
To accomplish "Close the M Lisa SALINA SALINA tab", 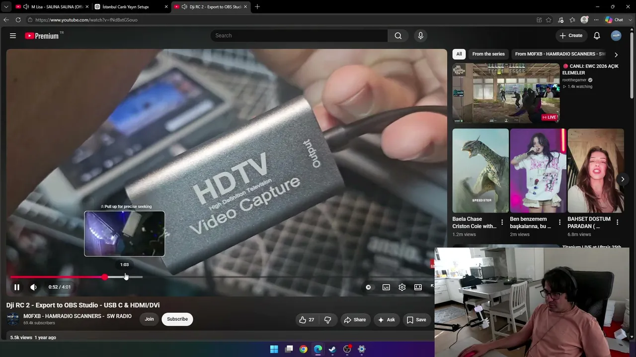I will 87,7.
